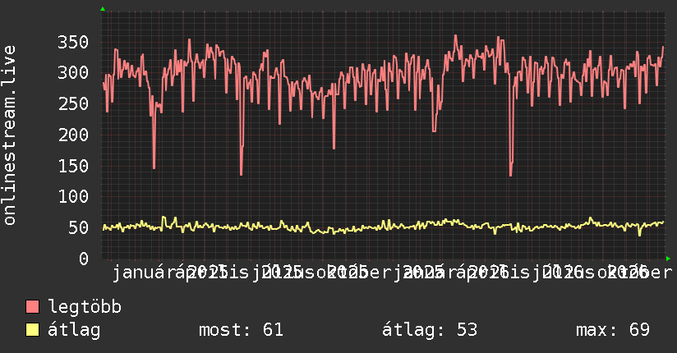Click the most: 61 statistic
The image size is (677, 353).
pyautogui.click(x=241, y=330)
